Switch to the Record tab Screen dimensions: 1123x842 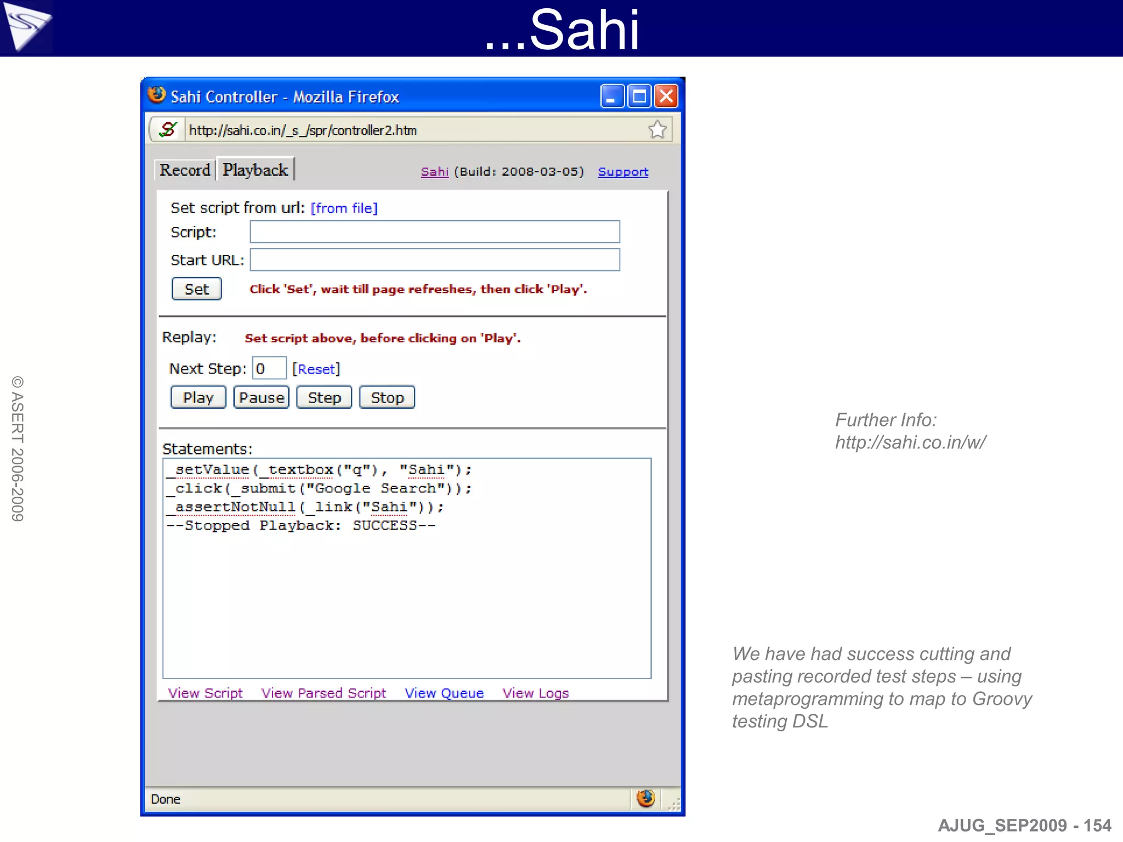(185, 170)
